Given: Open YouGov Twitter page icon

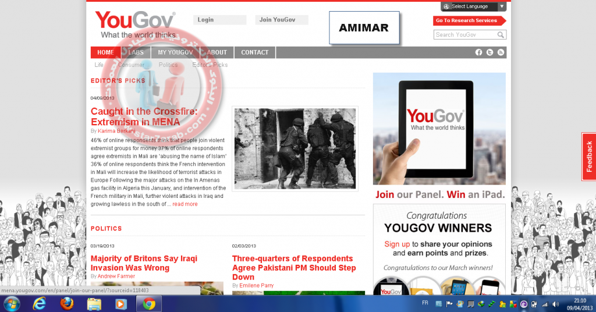Looking at the screenshot, I should pyautogui.click(x=489, y=52).
